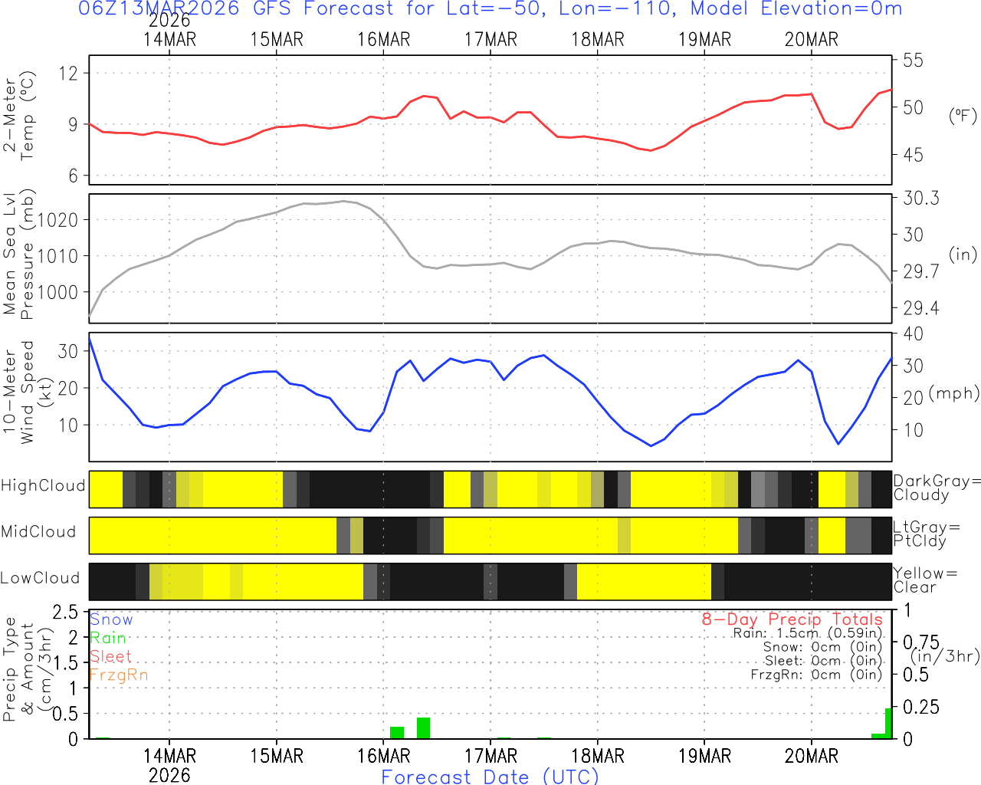Click 16MAR on the top date axis
The image size is (981, 785).
384,39
